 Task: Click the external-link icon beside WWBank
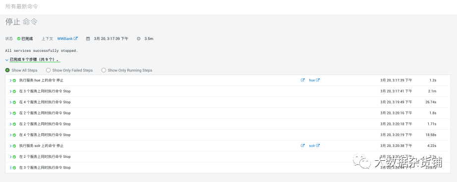pyautogui.click(x=76, y=38)
